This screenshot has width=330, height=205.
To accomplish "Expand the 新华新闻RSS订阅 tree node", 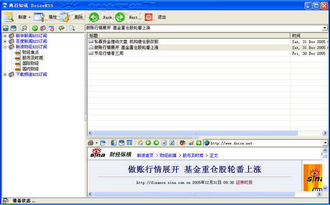I will coord(5,36).
